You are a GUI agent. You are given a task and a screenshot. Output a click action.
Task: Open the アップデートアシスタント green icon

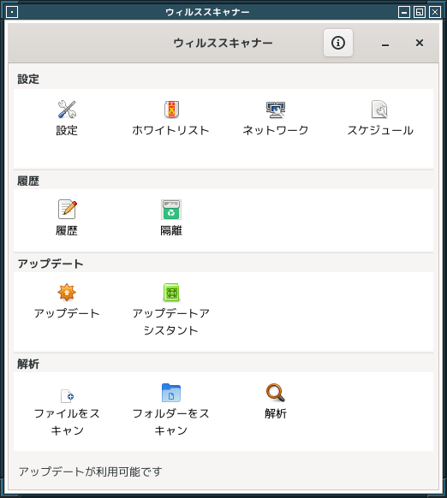(171, 292)
